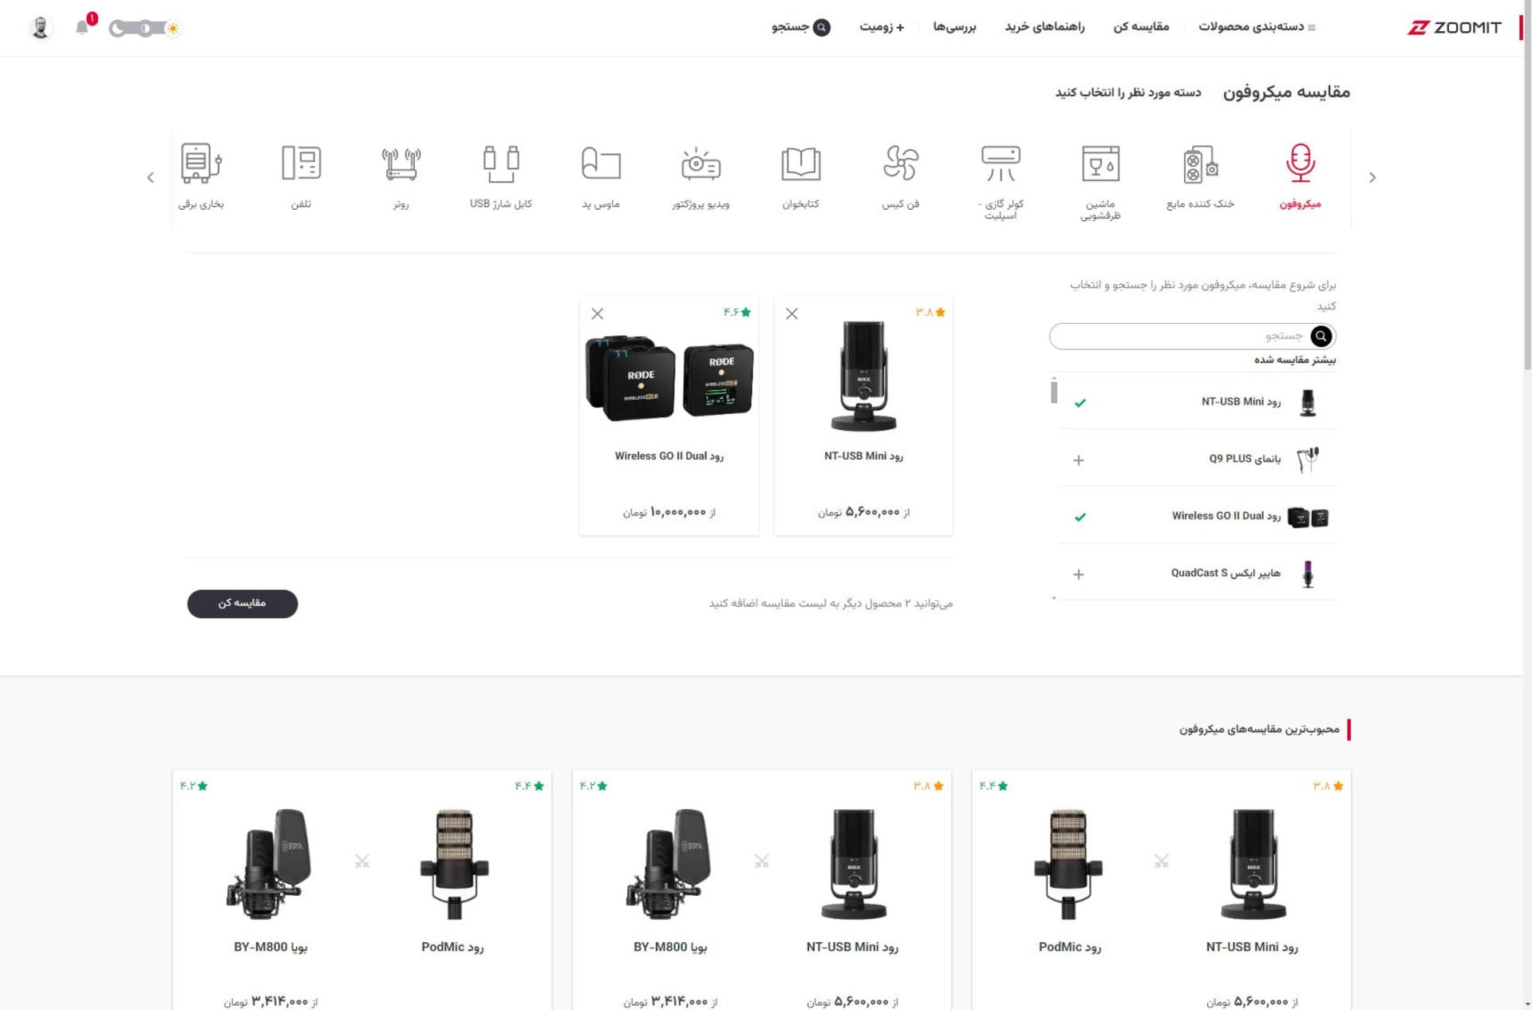Click the رود Wireless GO II Dual list thumbnail

1308,517
